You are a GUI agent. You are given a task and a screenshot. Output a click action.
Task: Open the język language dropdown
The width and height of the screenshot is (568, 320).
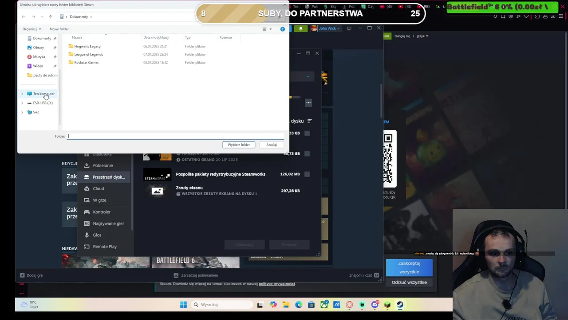[x=422, y=36]
